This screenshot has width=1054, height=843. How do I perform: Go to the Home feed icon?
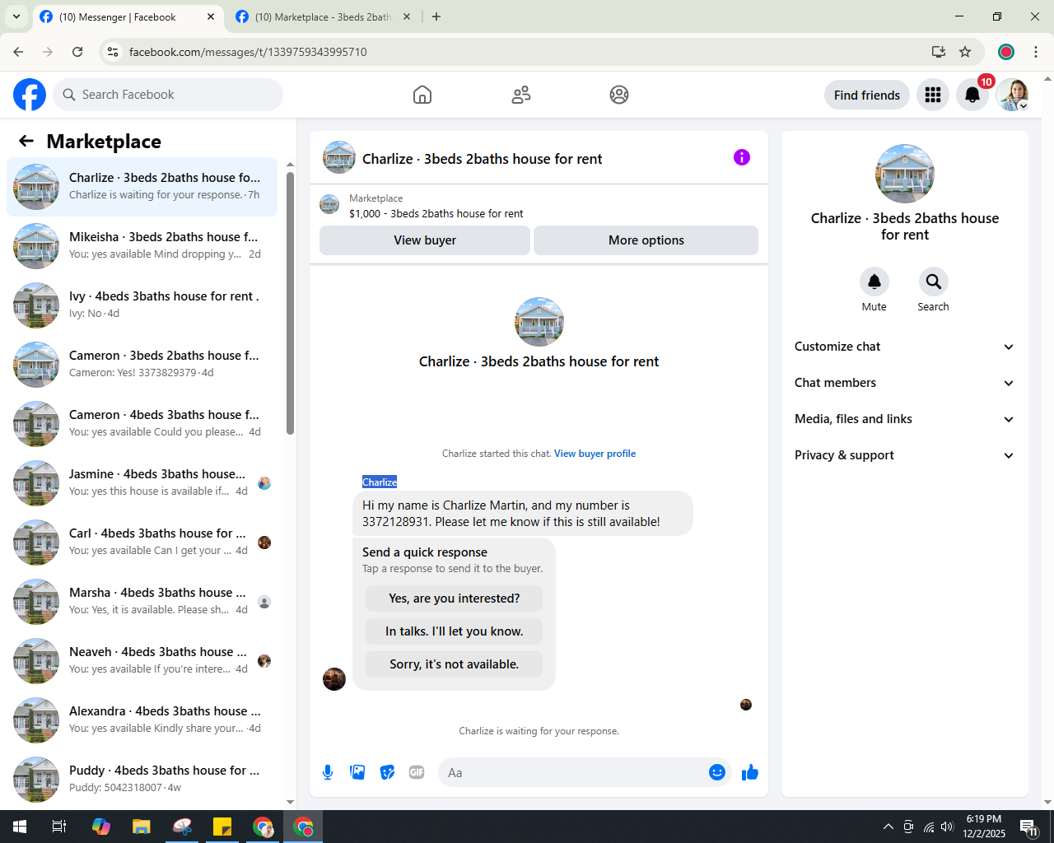(x=422, y=95)
